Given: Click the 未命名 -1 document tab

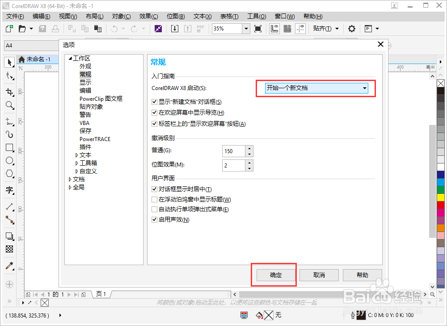Looking at the screenshot, I should (38, 60).
